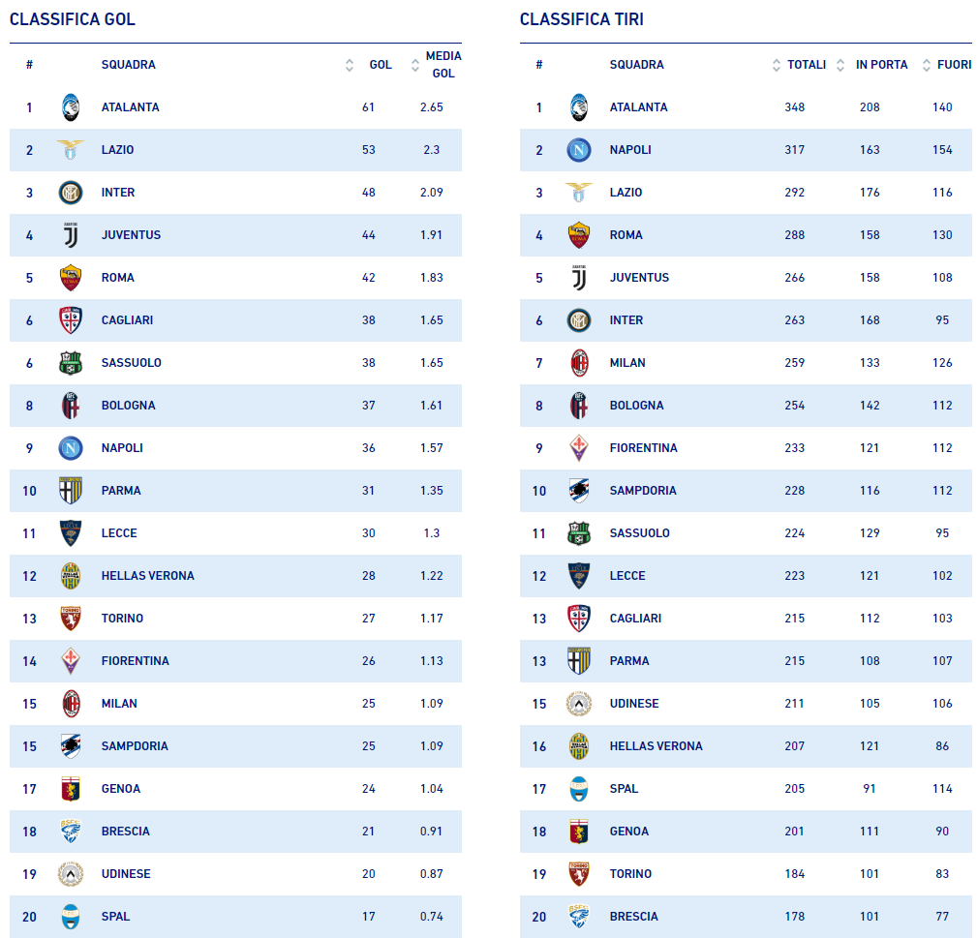Image resolution: width=977 pixels, height=938 pixels.
Task: Open the SPAL team link in the goals table
Action: [115, 917]
